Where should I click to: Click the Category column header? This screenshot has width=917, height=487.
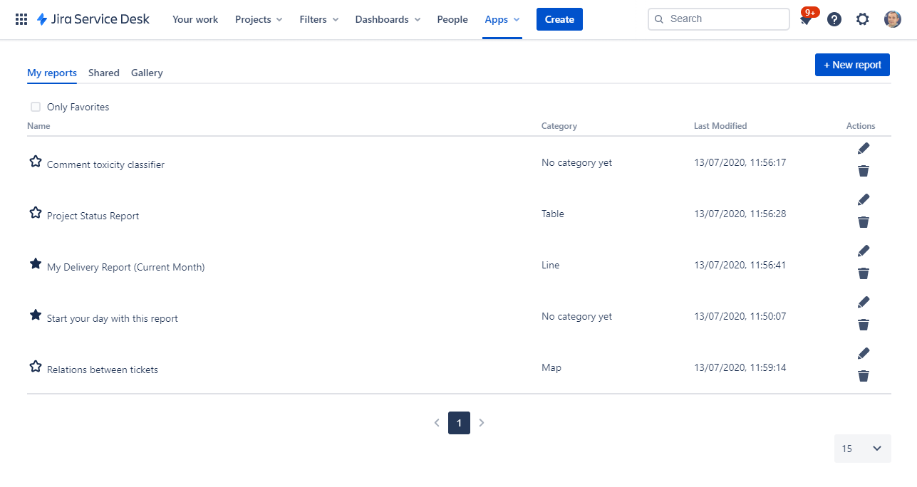[559, 126]
